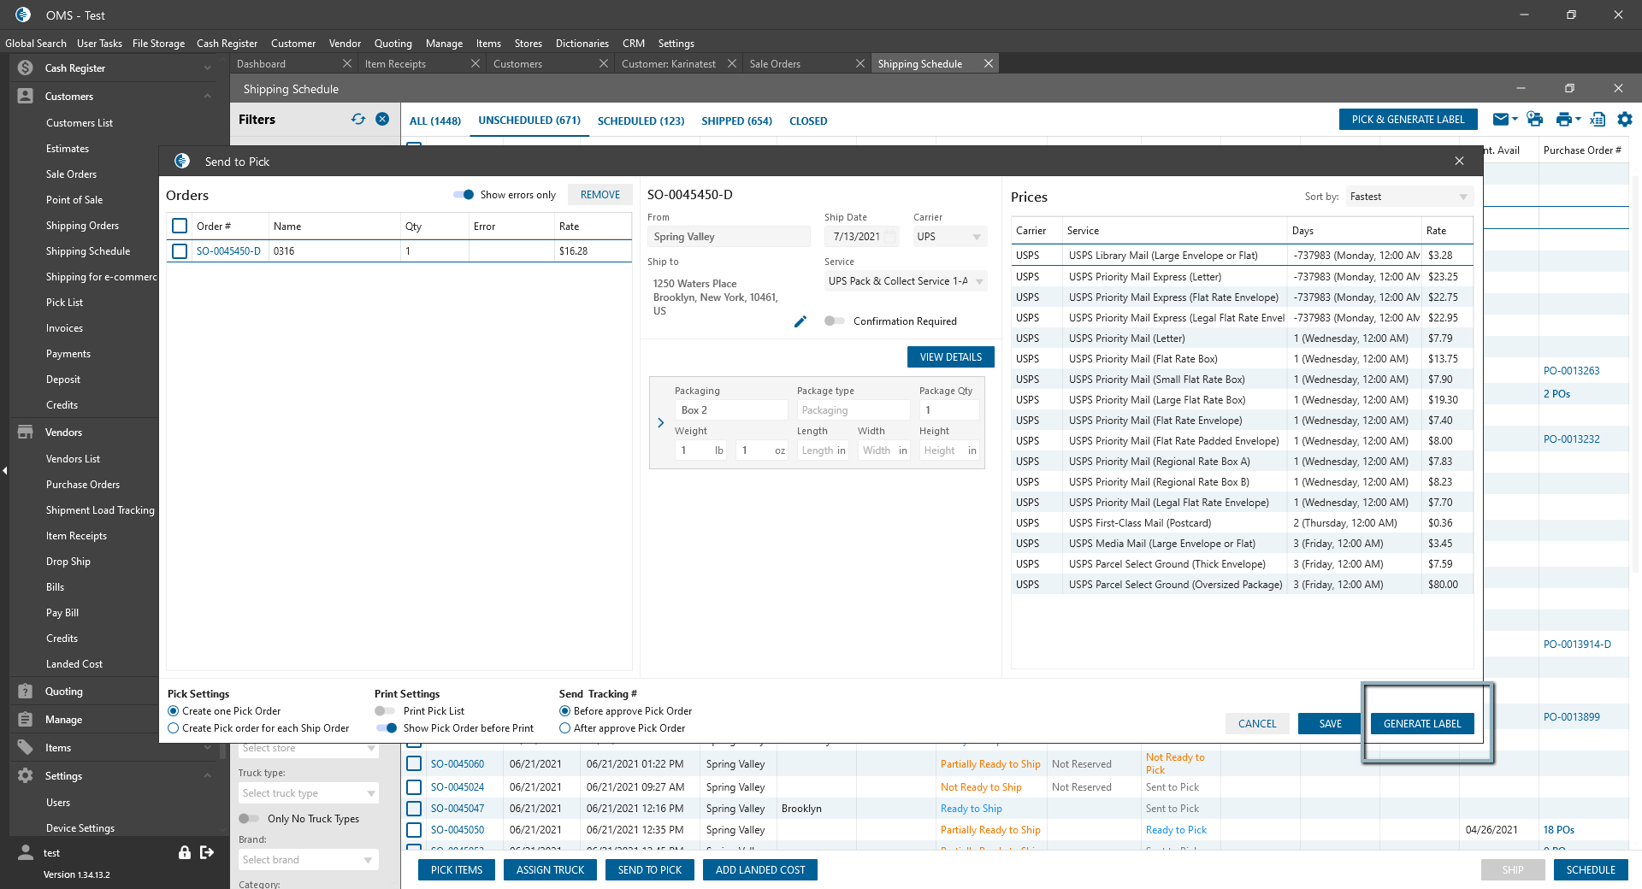Open the Dictionaries menu
1642x889 pixels.
(582, 44)
